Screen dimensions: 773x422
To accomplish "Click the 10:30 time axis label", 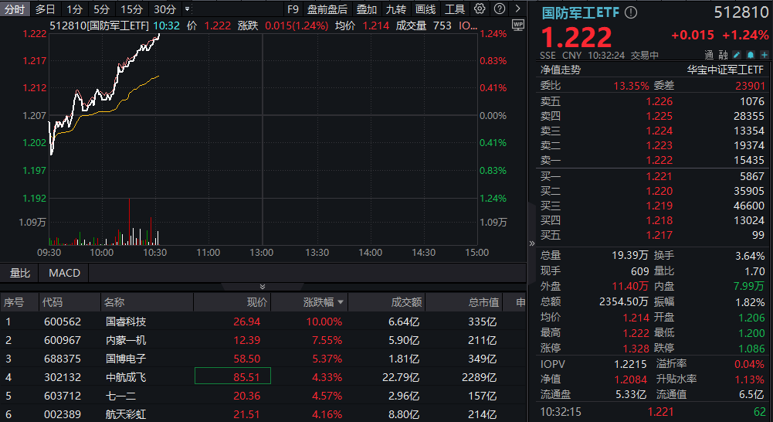I will pyautogui.click(x=154, y=252).
